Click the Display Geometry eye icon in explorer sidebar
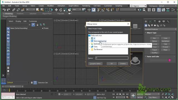Viewport: 178px width, 100px height. pyautogui.click(x=8, y=28)
